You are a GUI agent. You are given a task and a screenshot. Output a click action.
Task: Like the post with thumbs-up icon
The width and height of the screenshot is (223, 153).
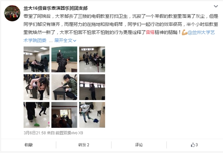click(x=194, y=145)
